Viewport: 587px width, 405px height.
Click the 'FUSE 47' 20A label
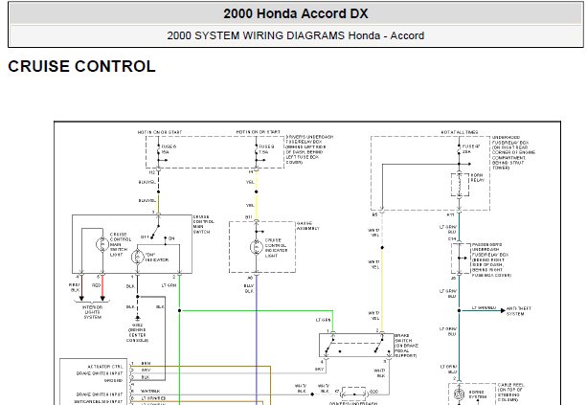pyautogui.click(x=470, y=148)
